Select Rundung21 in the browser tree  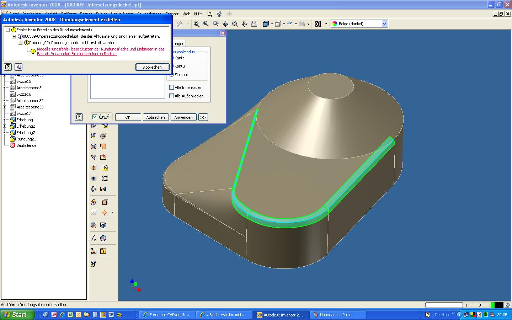[26, 139]
